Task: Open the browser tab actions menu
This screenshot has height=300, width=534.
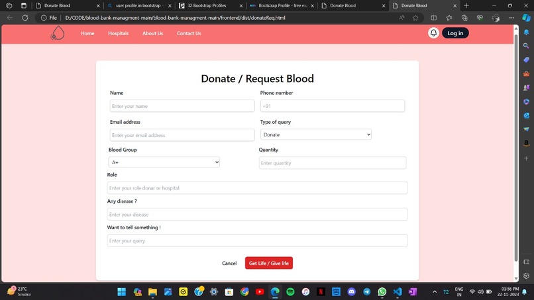Action: coord(23,5)
